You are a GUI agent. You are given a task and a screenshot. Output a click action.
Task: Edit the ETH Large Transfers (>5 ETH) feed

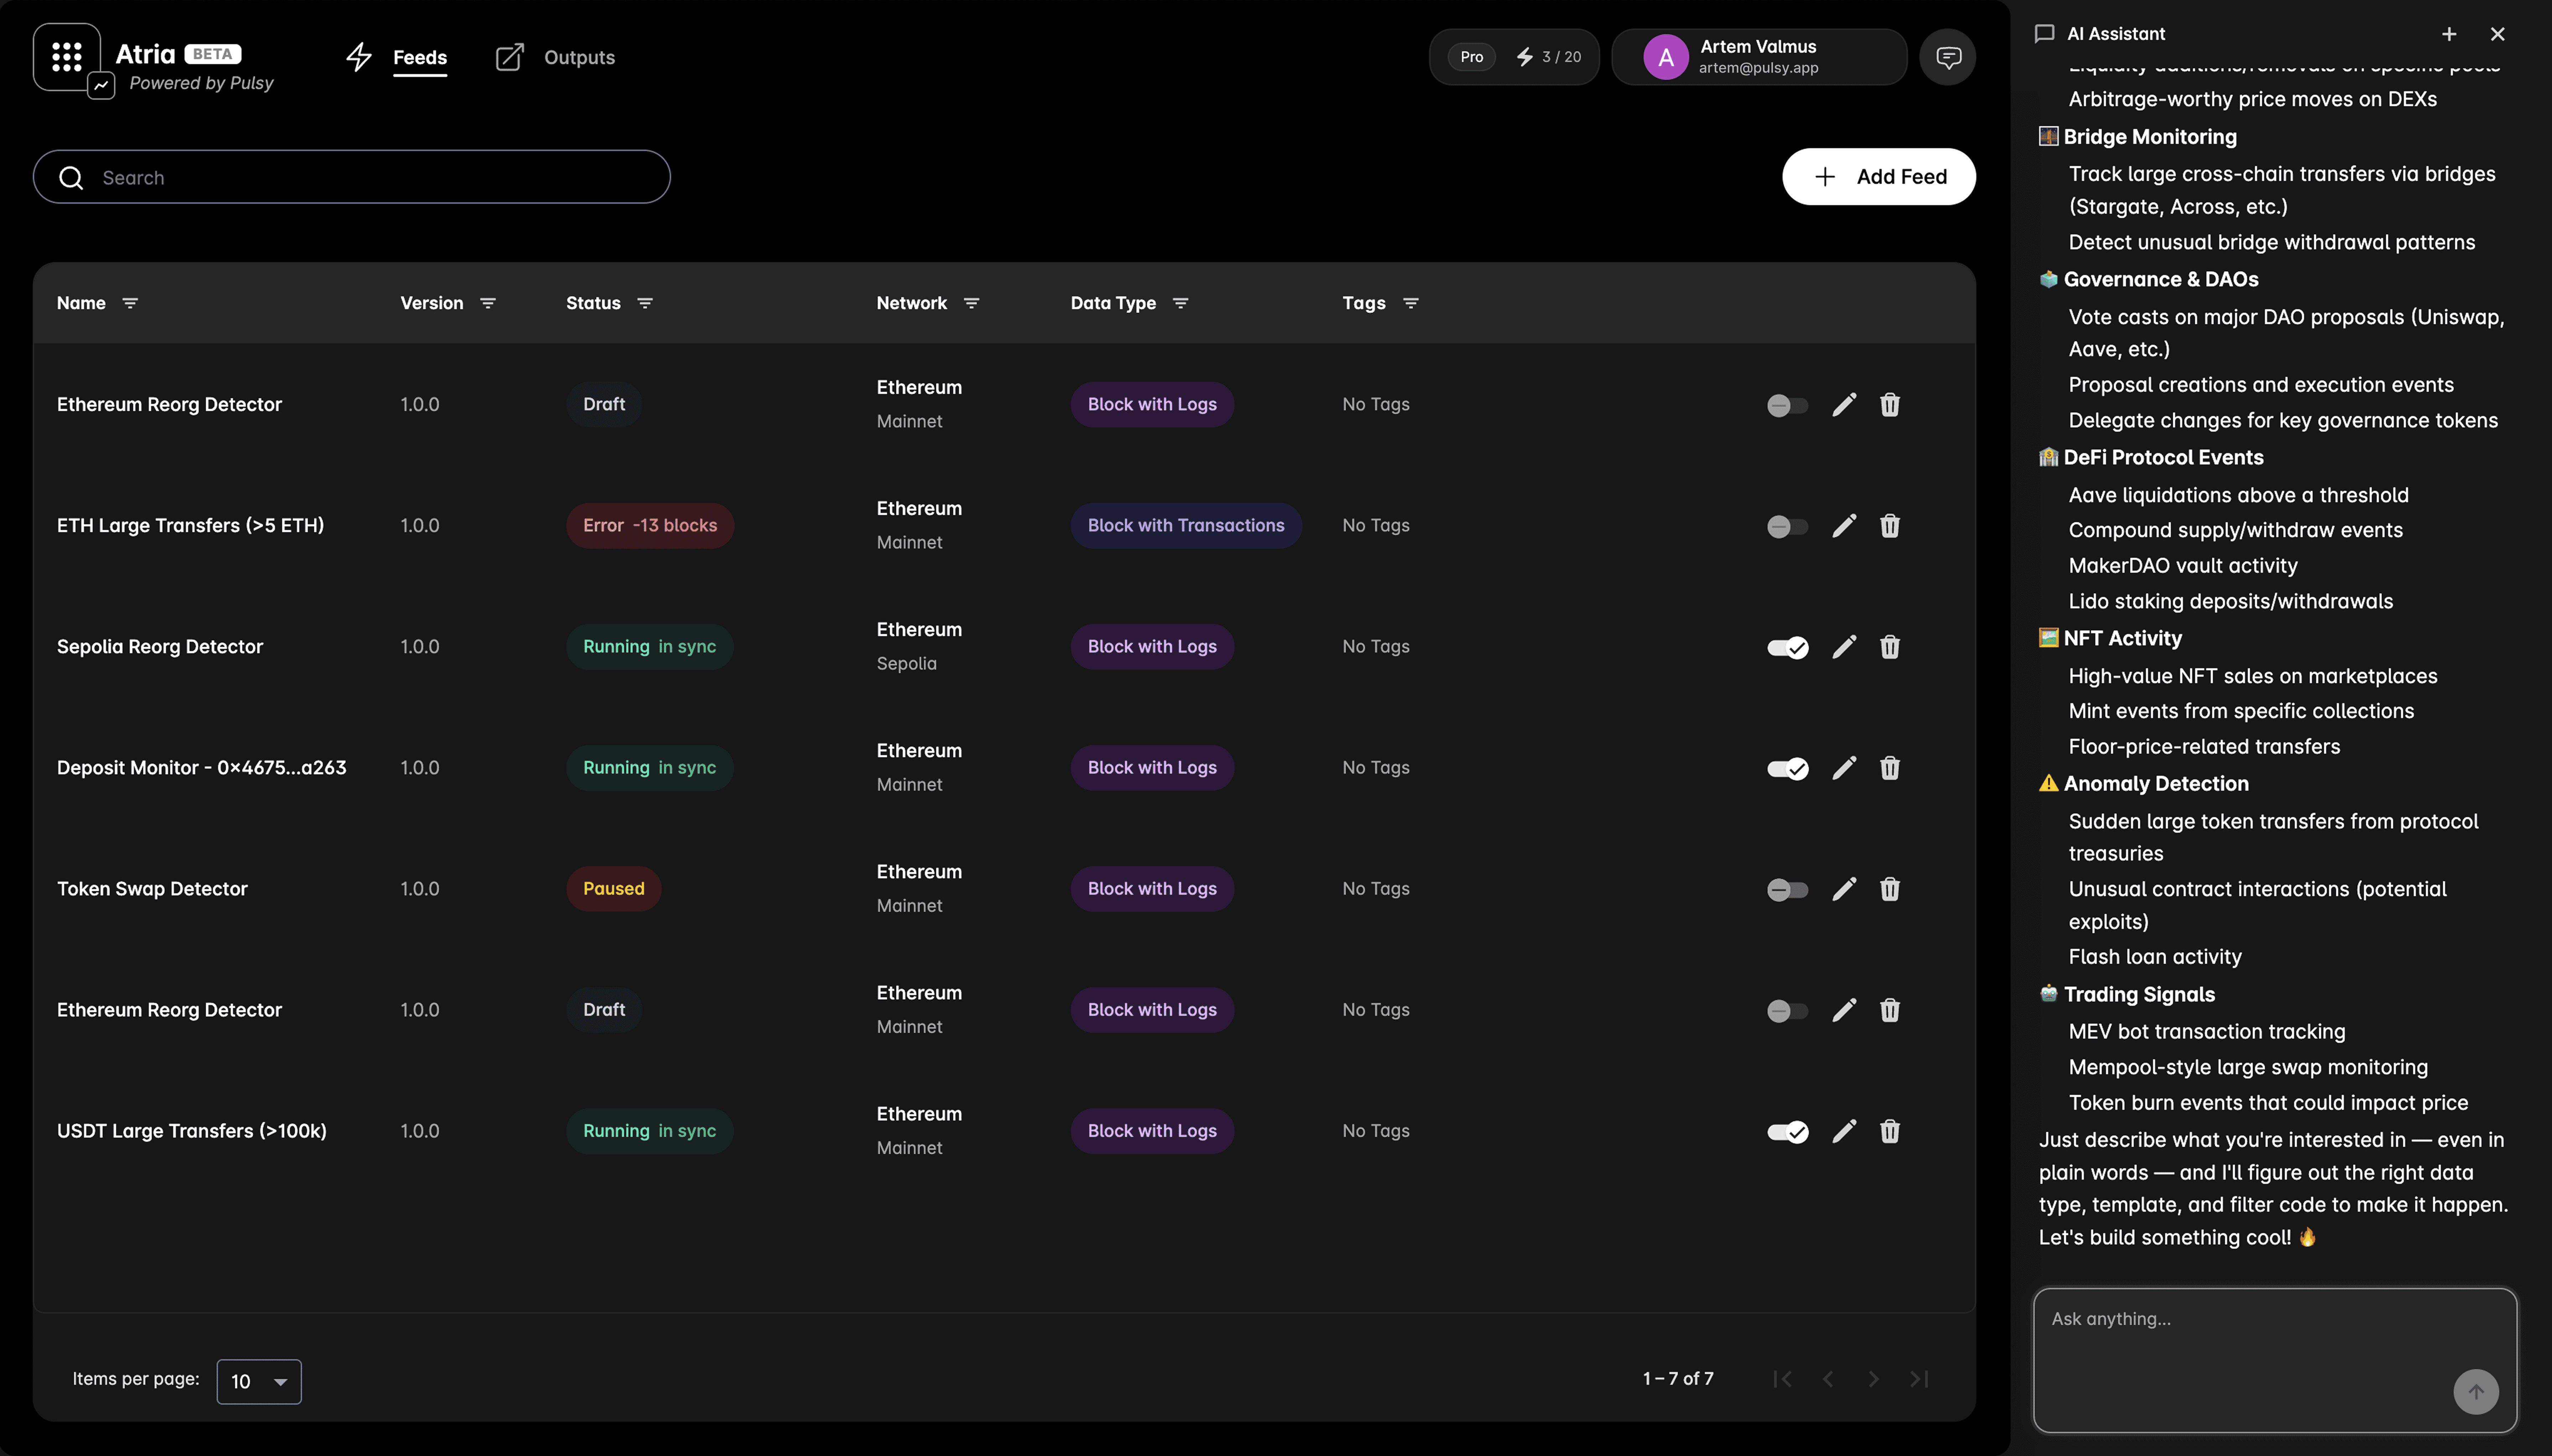pos(1844,526)
